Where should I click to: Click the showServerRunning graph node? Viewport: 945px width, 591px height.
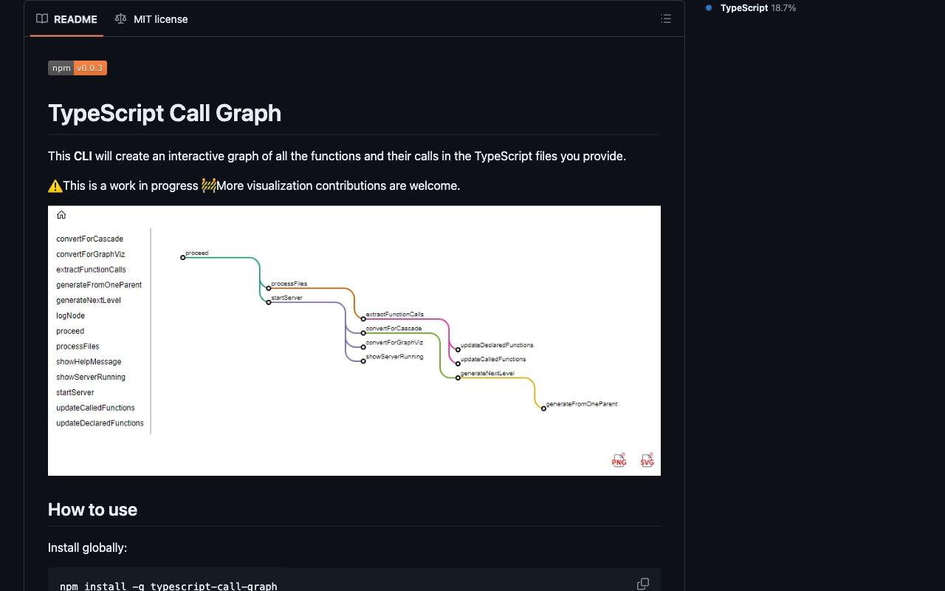coord(363,361)
